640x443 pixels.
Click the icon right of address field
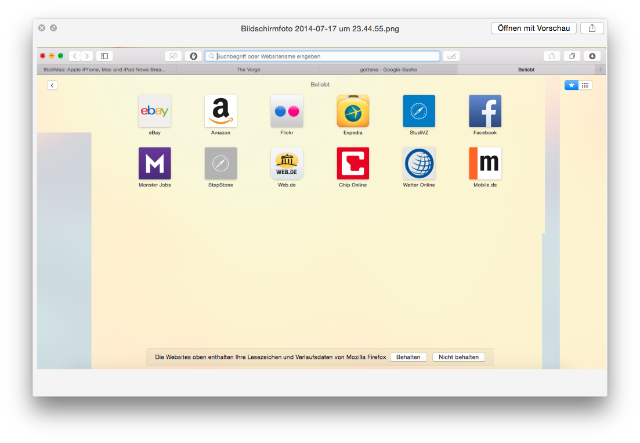tap(451, 56)
